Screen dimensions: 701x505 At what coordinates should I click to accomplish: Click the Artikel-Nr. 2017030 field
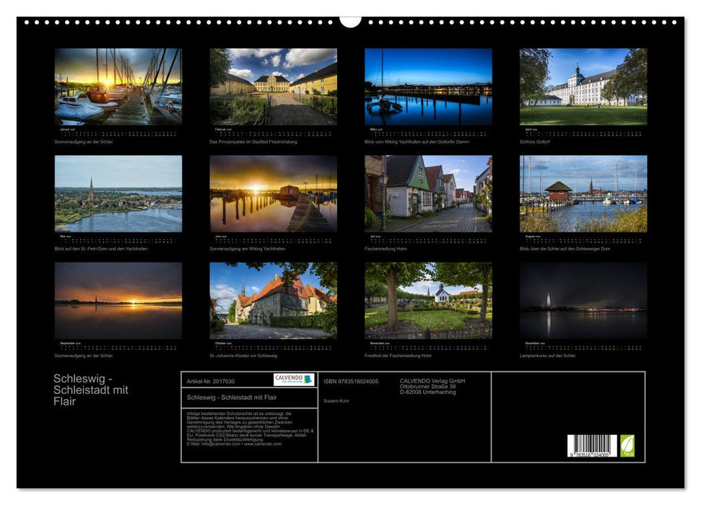pyautogui.click(x=211, y=381)
